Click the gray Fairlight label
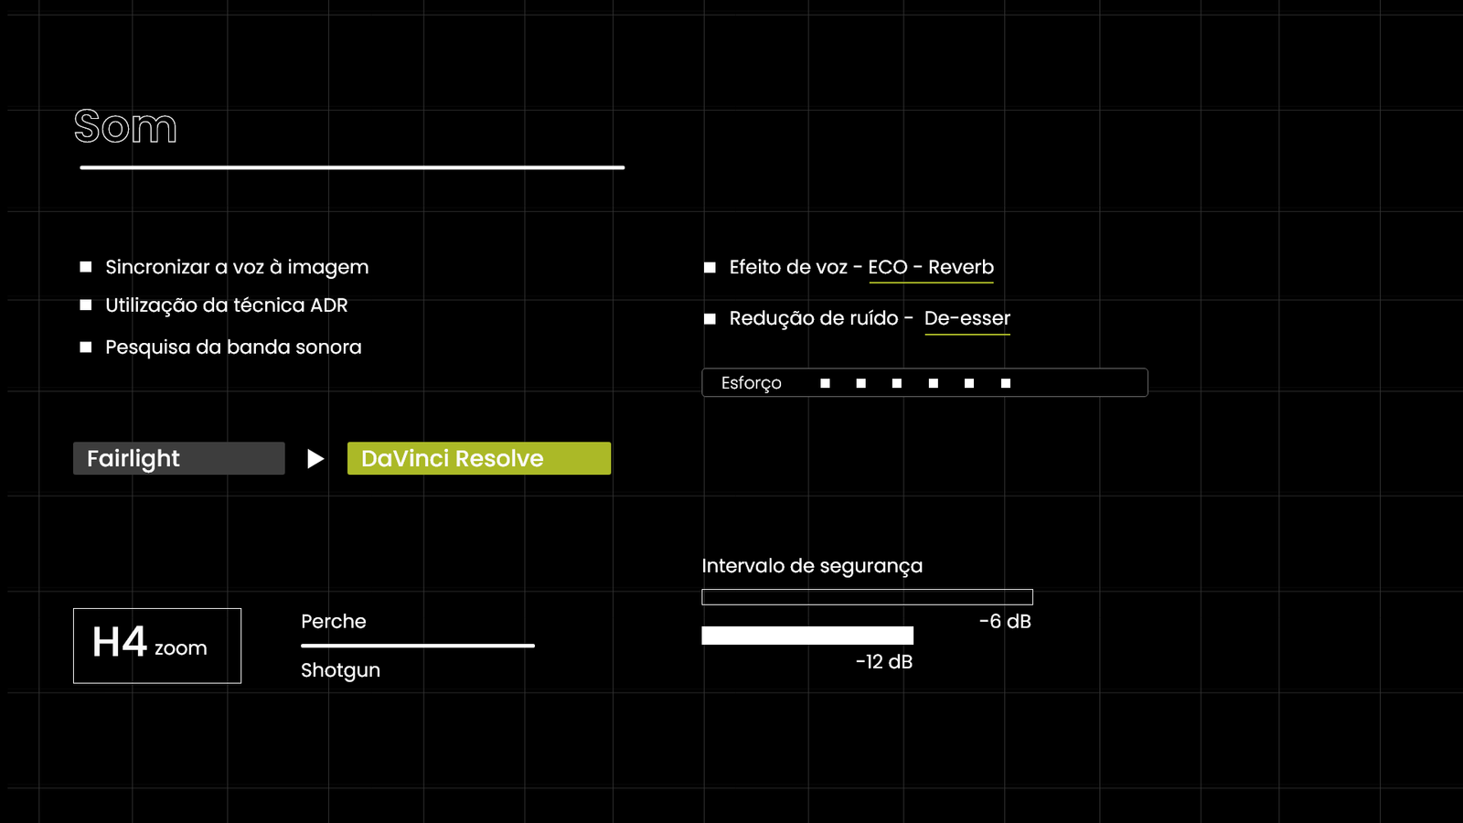 click(x=178, y=458)
